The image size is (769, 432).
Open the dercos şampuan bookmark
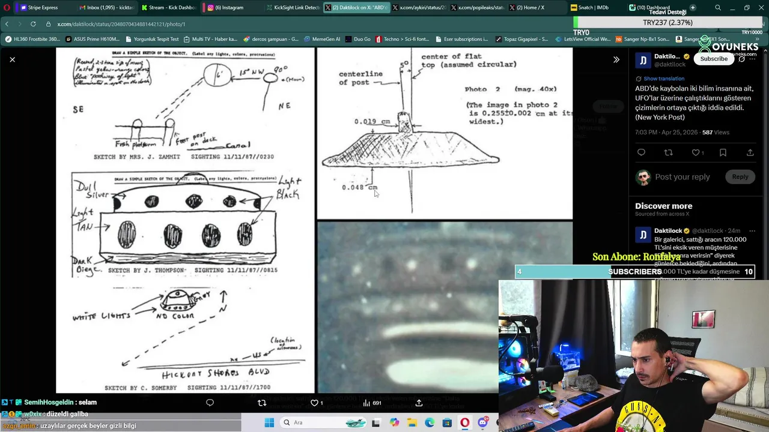[x=271, y=39]
